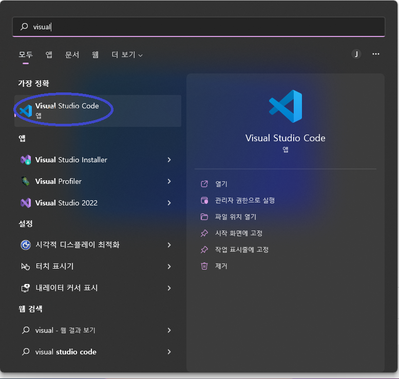Click the trash icon for 제거

pos(204,266)
